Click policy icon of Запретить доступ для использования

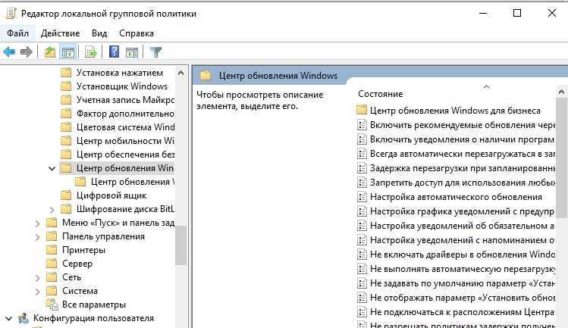(362, 183)
